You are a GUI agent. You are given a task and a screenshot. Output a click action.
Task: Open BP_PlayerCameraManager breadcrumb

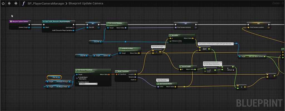[x=46, y=3]
